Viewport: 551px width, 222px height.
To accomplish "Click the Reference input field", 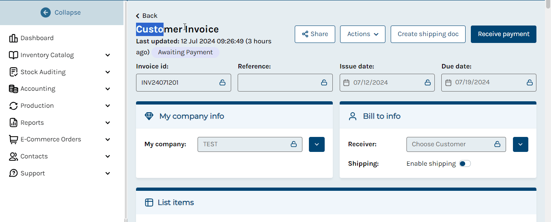I will click(285, 83).
